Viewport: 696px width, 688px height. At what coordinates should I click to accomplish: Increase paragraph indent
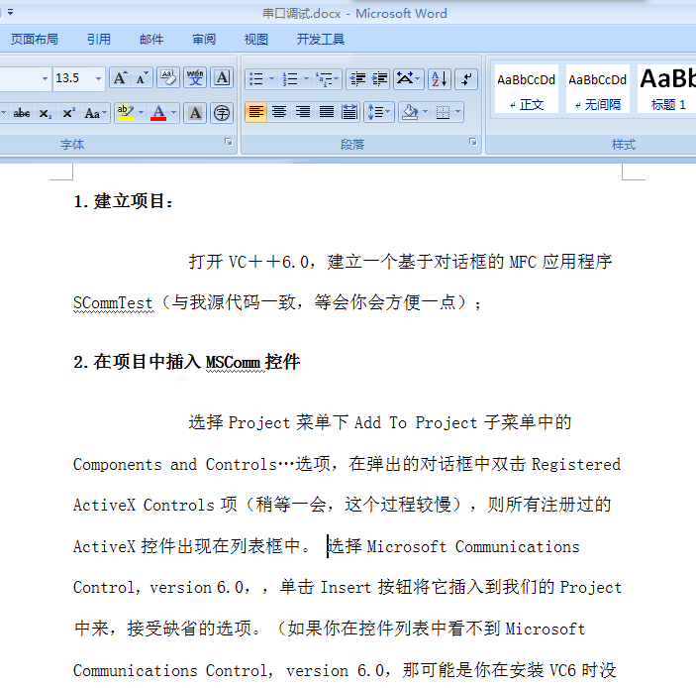click(379, 79)
